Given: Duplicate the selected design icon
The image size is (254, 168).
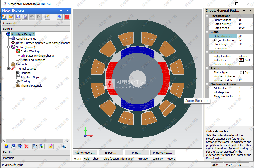Looking at the screenshot, I should (20, 146).
